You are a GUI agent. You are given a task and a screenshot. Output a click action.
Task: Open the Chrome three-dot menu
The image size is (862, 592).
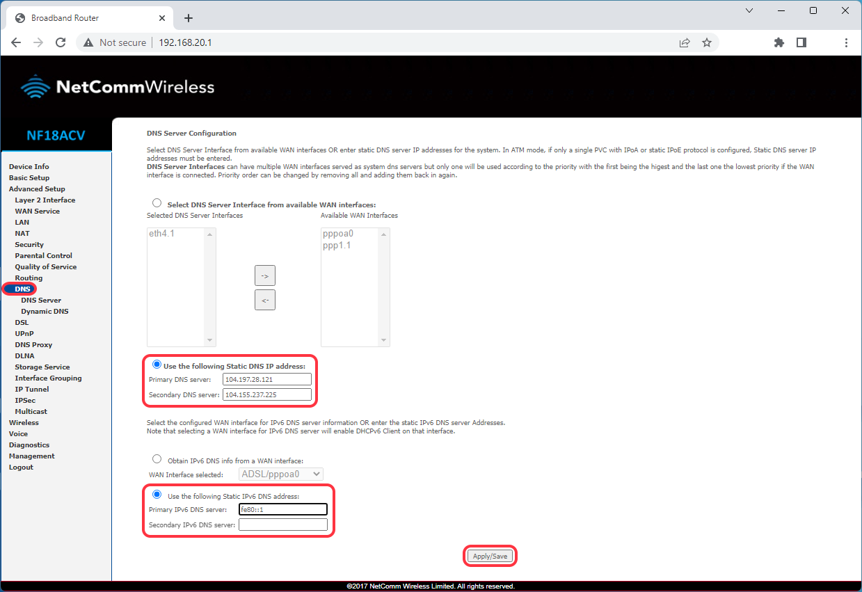(846, 42)
